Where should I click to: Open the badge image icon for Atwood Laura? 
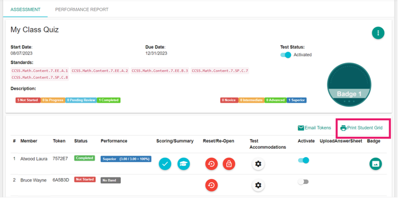[x=376, y=164]
